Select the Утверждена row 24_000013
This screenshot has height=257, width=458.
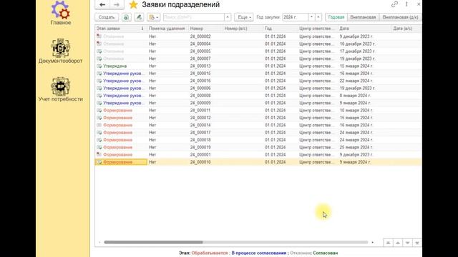pyautogui.click(x=258, y=66)
